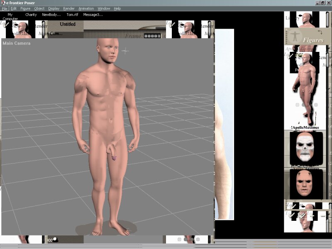Click the crosshair light marker in viewport
This screenshot has width=332, height=249.
coord(125,51)
